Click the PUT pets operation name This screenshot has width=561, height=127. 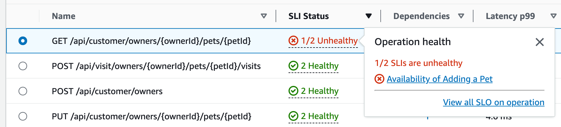pos(151,116)
